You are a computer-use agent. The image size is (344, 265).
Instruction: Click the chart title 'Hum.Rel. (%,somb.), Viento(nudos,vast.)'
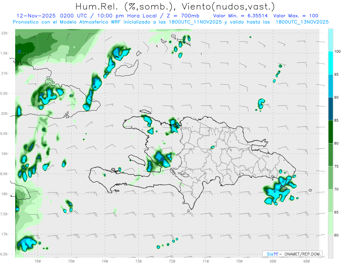[175, 6]
